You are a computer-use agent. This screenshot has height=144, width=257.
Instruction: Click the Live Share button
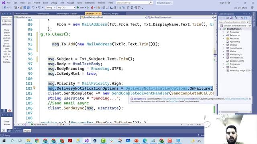[241, 8]
